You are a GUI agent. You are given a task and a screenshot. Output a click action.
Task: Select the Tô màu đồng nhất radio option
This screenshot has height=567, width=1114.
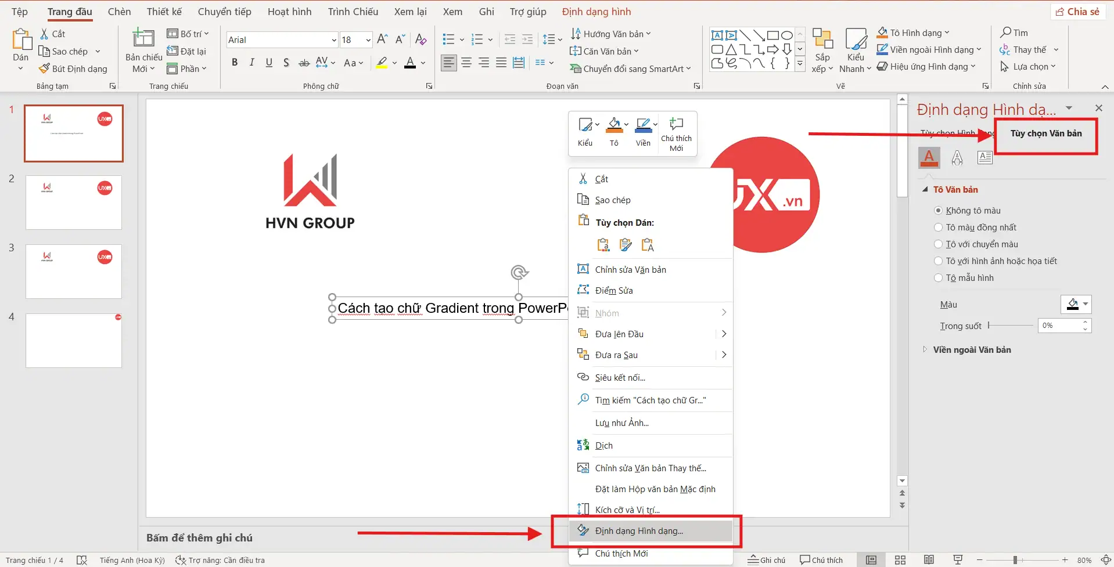click(938, 227)
